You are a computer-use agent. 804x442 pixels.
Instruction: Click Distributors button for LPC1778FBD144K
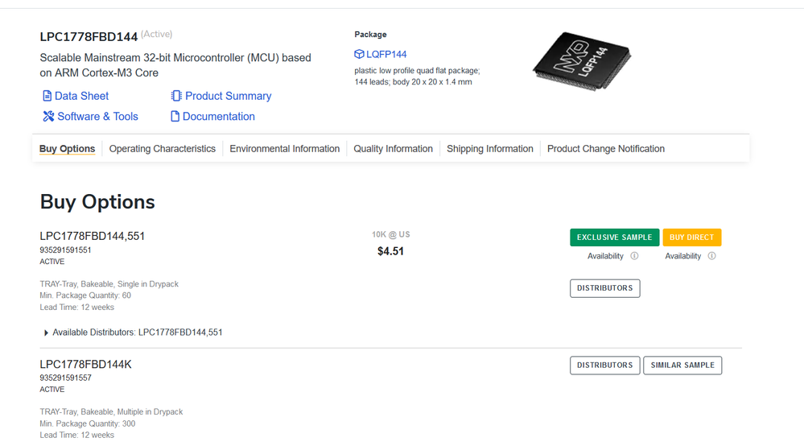click(x=605, y=365)
